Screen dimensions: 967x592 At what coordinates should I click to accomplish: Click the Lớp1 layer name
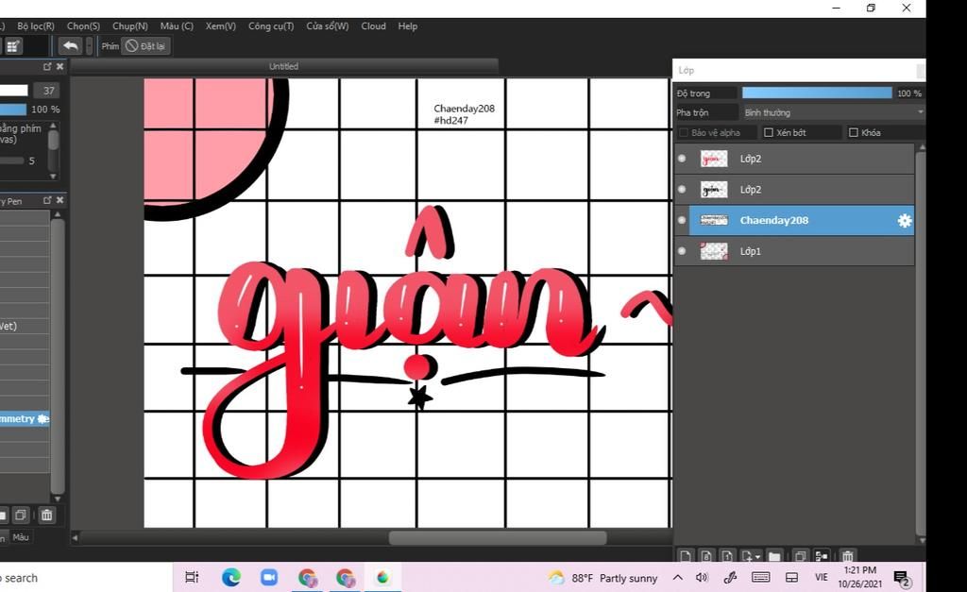click(751, 251)
